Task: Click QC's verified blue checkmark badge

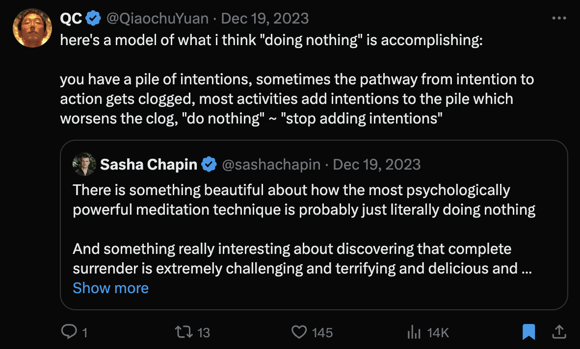Action: pyautogui.click(x=93, y=19)
